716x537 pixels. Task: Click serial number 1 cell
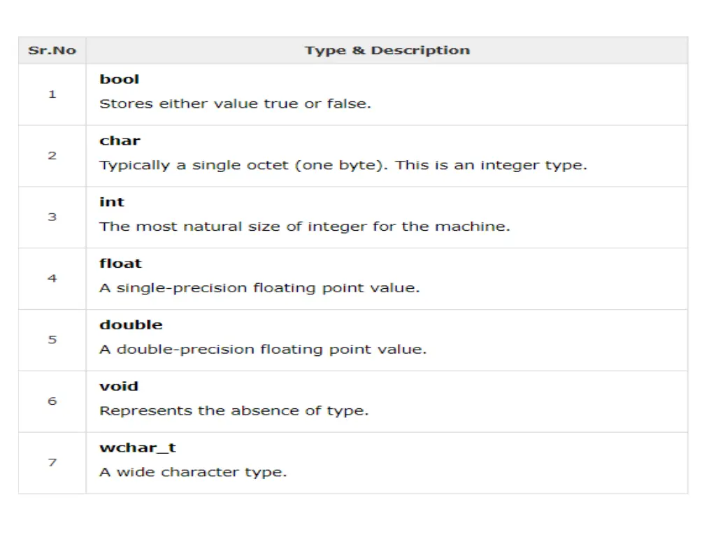52,94
